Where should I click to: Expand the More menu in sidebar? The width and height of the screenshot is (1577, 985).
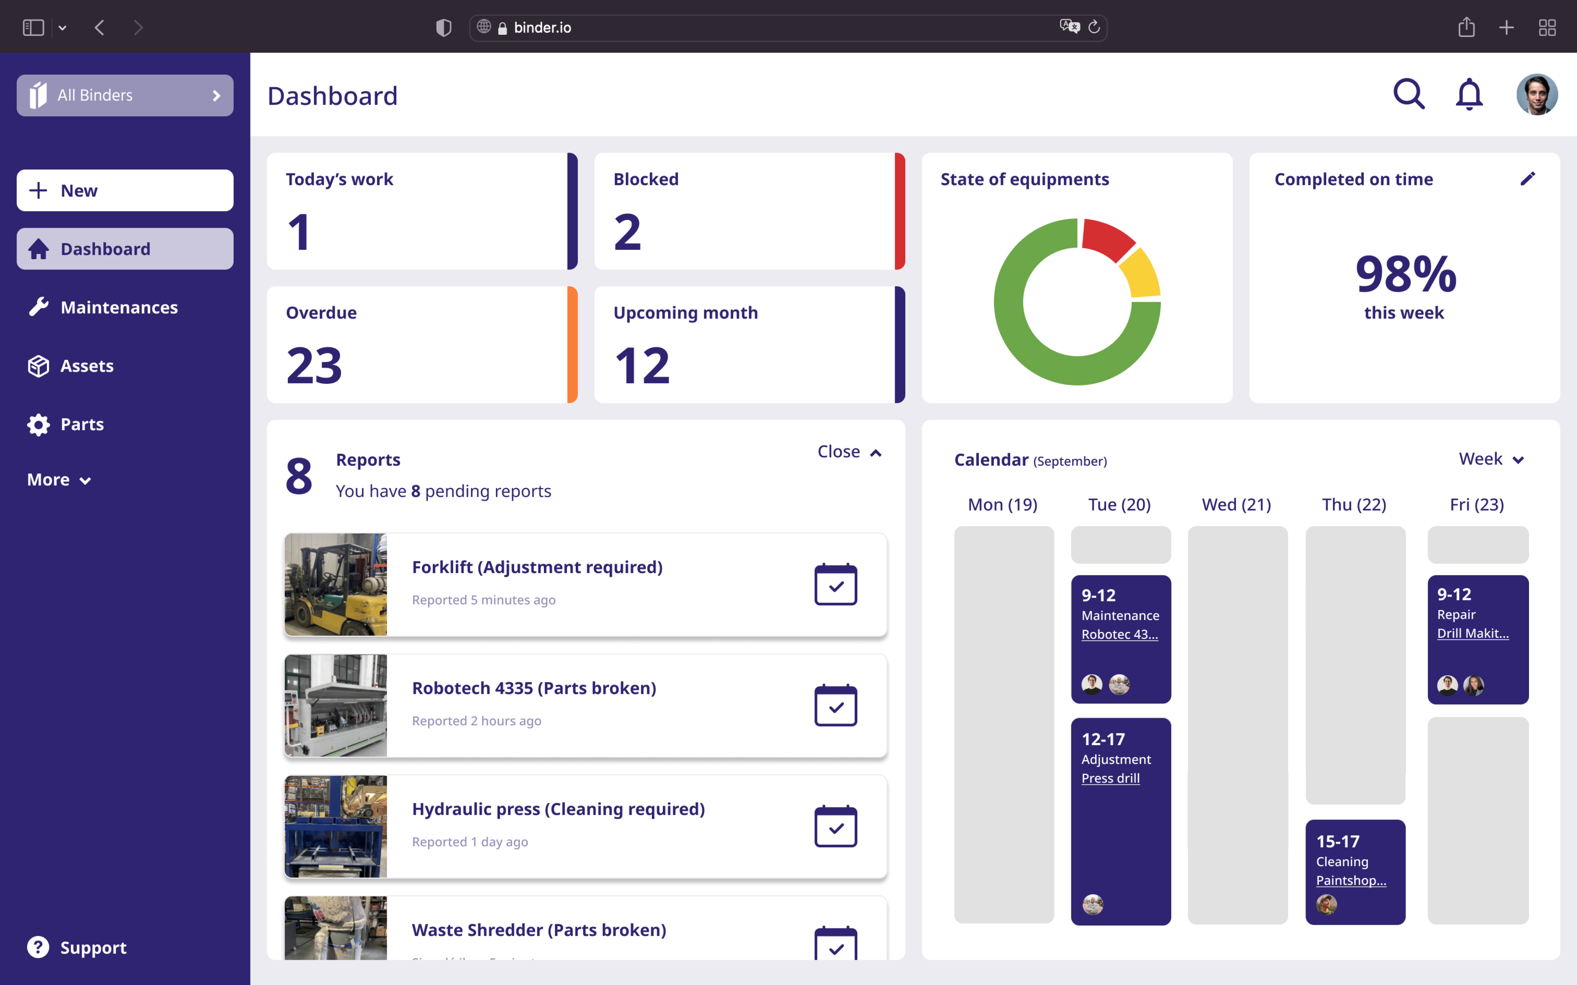tap(58, 479)
